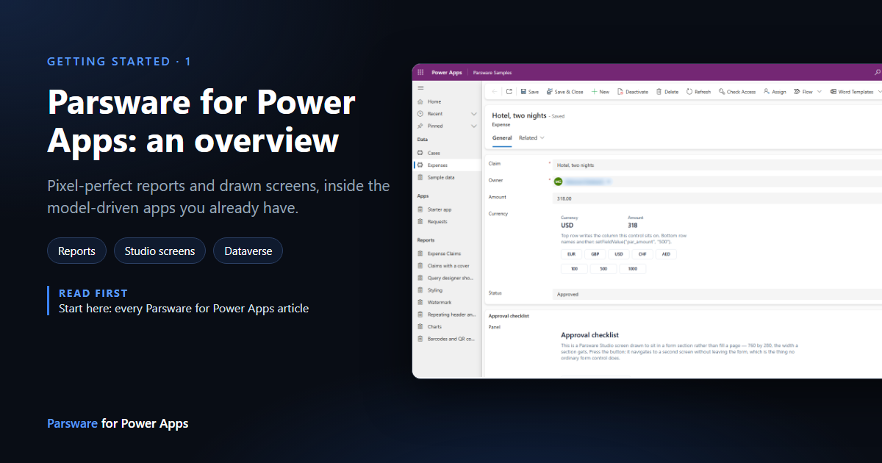Screen dimensions: 882x463
Task: Open record in new window icon
Action: point(509,92)
